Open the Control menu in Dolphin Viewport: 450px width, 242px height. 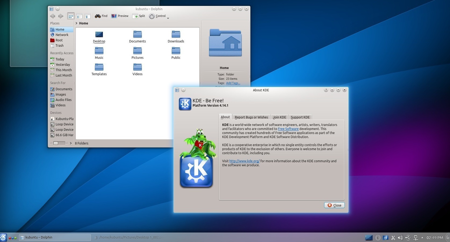(x=159, y=16)
